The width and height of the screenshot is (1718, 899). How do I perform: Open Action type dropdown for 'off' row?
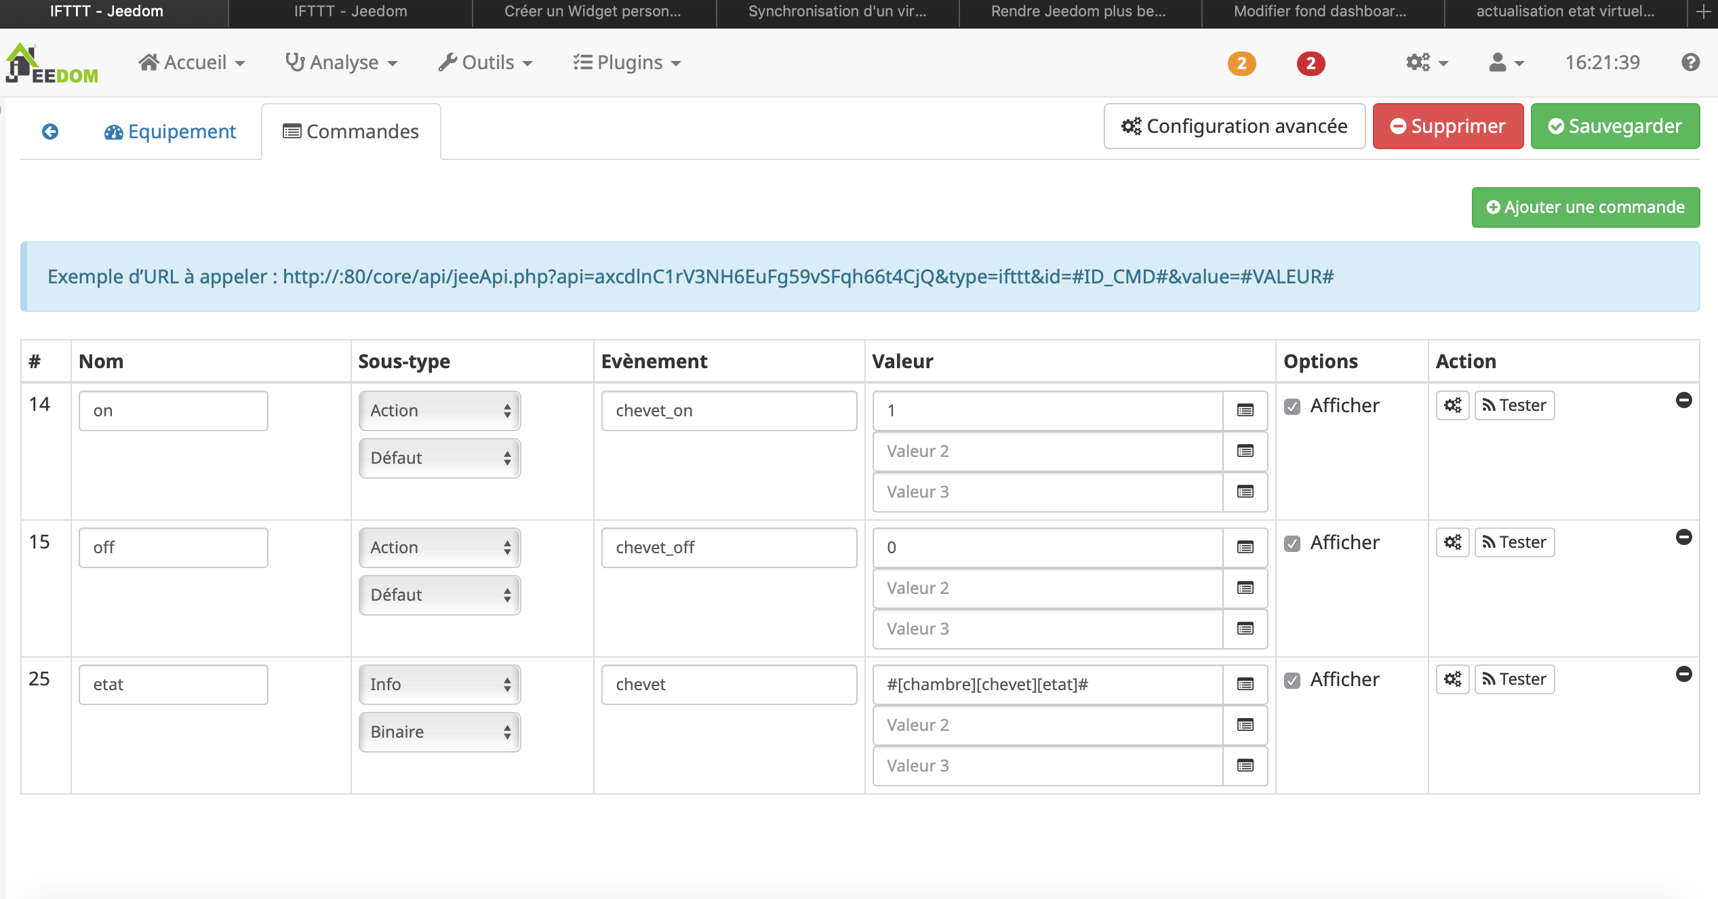439,548
